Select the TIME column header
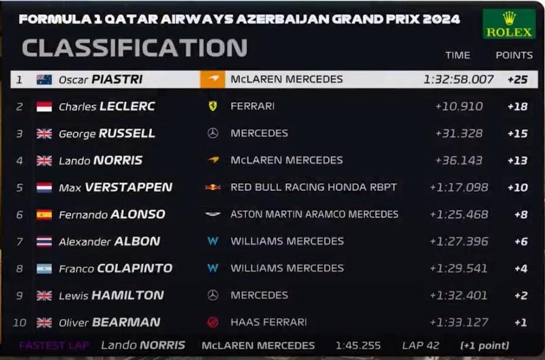The image size is (545, 360). click(457, 55)
